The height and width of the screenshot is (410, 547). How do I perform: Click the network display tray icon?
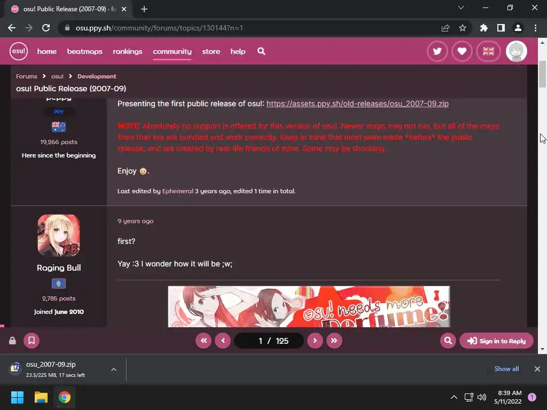tap(468, 397)
